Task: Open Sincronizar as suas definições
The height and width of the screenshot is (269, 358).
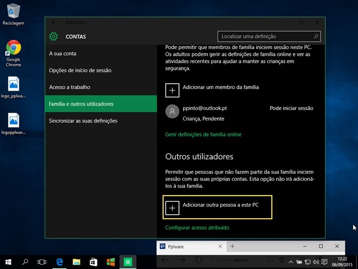Action: [101, 121]
